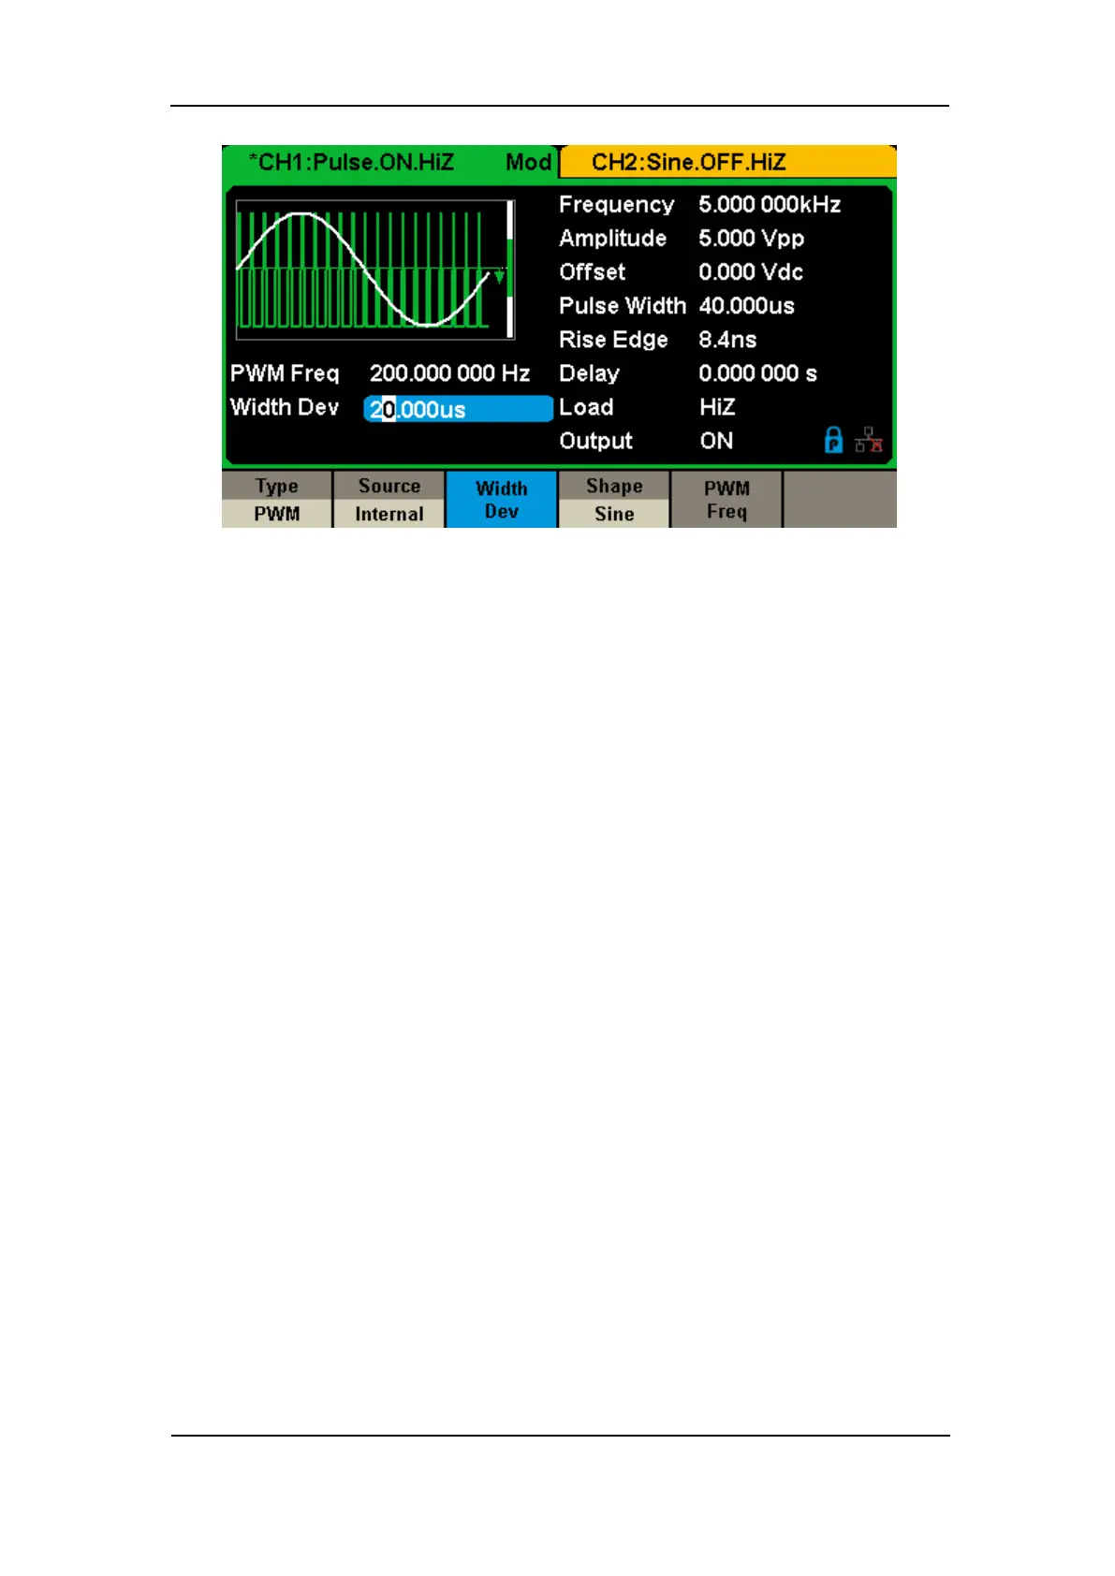Click the Offset value 0.000 Vdc
This screenshot has height=1576, width=1115.
pos(751,272)
